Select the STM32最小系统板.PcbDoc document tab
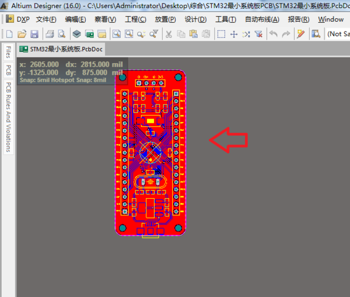 coord(61,49)
